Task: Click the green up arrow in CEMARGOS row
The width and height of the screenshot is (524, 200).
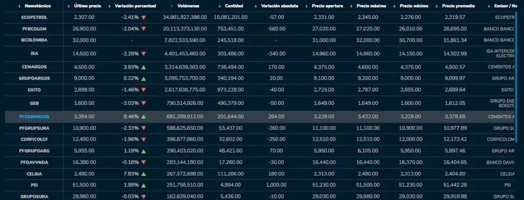Action: [x=143, y=67]
